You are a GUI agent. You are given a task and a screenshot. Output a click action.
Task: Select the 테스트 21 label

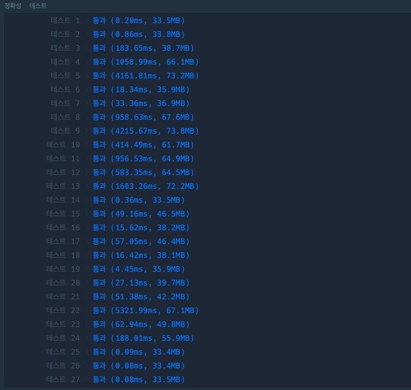click(63, 297)
